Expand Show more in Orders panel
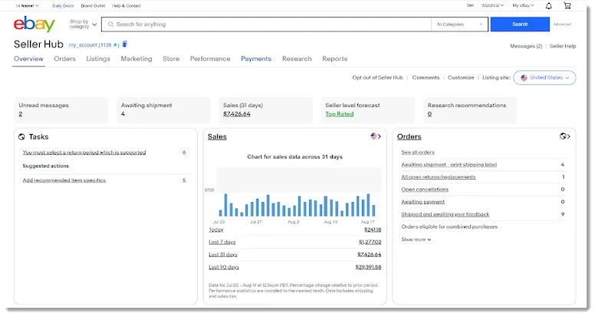Viewport: 595px width, 316px height. (x=416, y=239)
